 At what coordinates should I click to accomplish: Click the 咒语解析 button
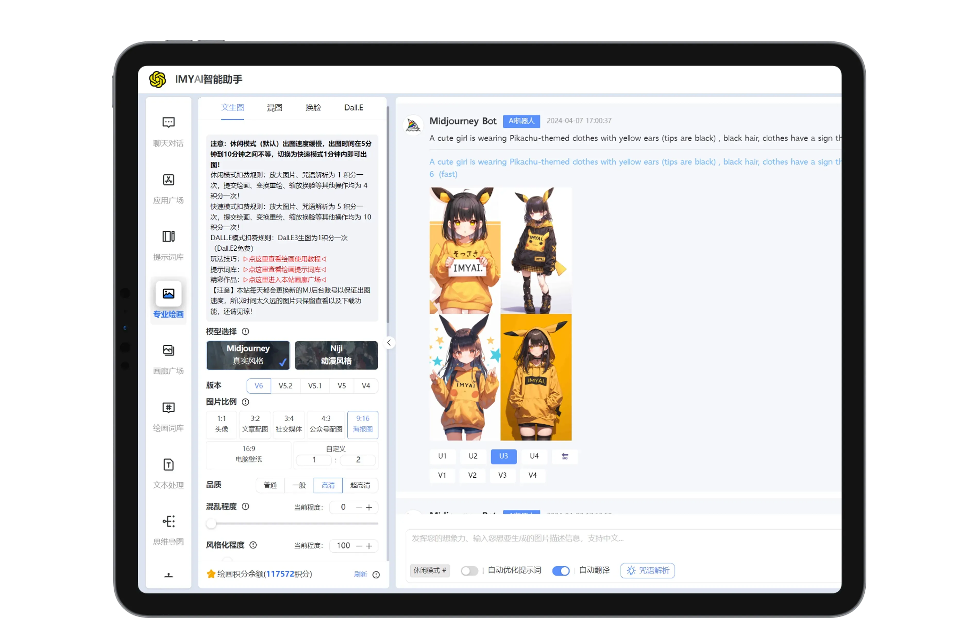[648, 570]
